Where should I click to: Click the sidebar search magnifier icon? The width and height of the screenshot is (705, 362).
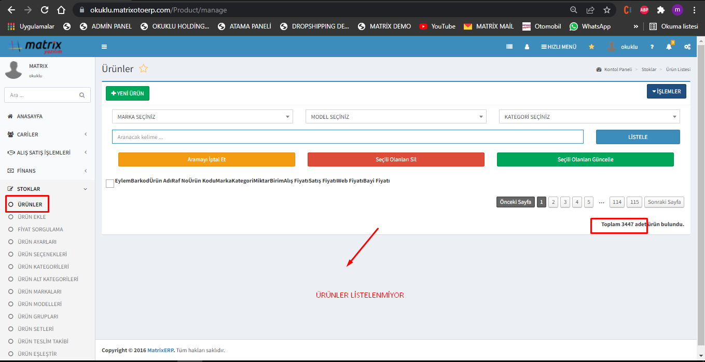[x=82, y=95]
